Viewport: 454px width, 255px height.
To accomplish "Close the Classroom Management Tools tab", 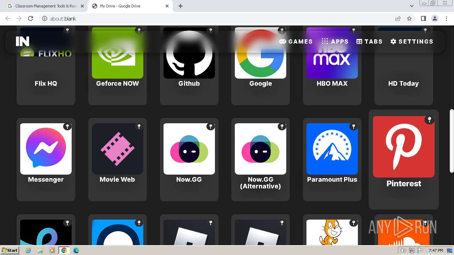I will pos(82,6).
